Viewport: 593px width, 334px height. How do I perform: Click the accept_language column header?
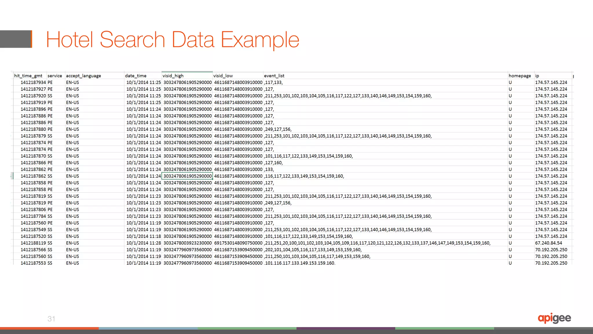(x=94, y=76)
